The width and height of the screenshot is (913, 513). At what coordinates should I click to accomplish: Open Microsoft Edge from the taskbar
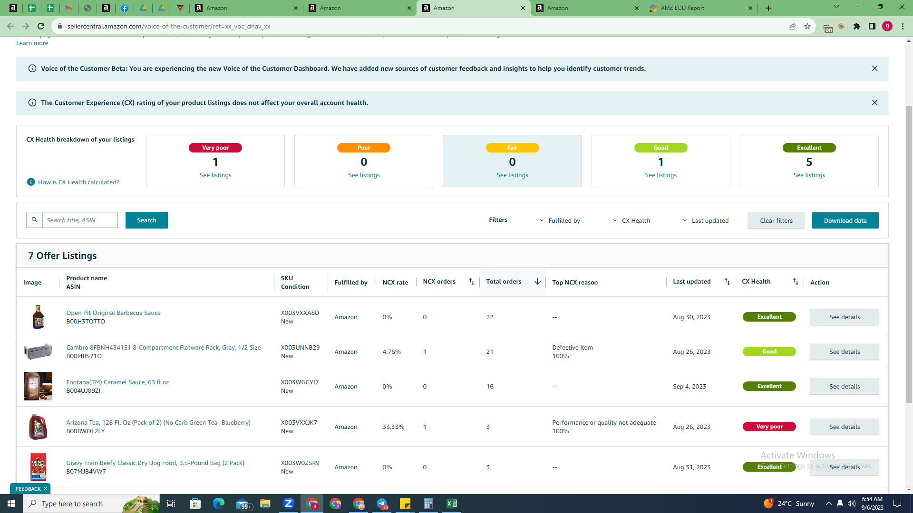pos(218,503)
